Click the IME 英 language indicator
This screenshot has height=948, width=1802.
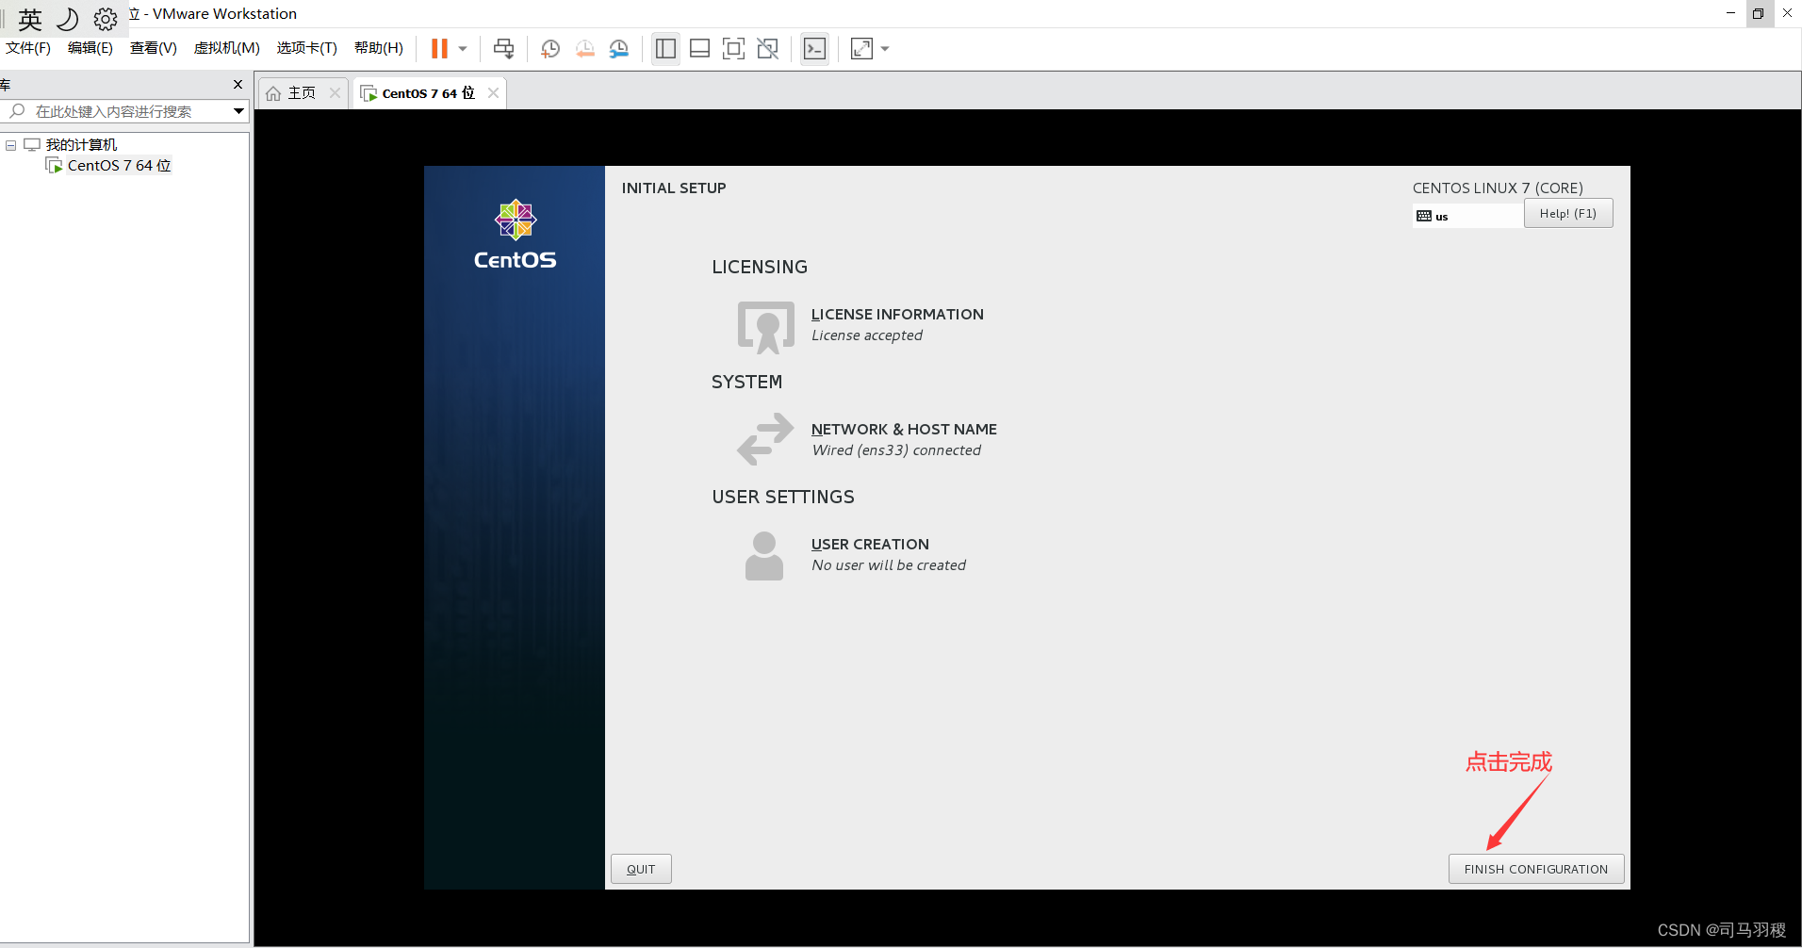(x=30, y=20)
